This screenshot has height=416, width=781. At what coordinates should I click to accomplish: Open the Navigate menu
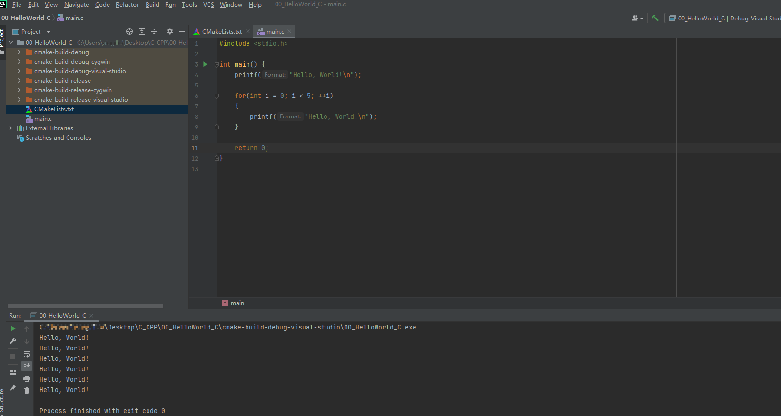[77, 5]
